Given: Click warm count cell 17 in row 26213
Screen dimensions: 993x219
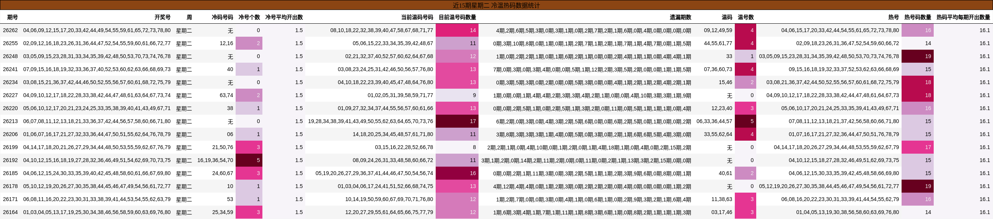Looking at the screenshot, I should 457,121.
